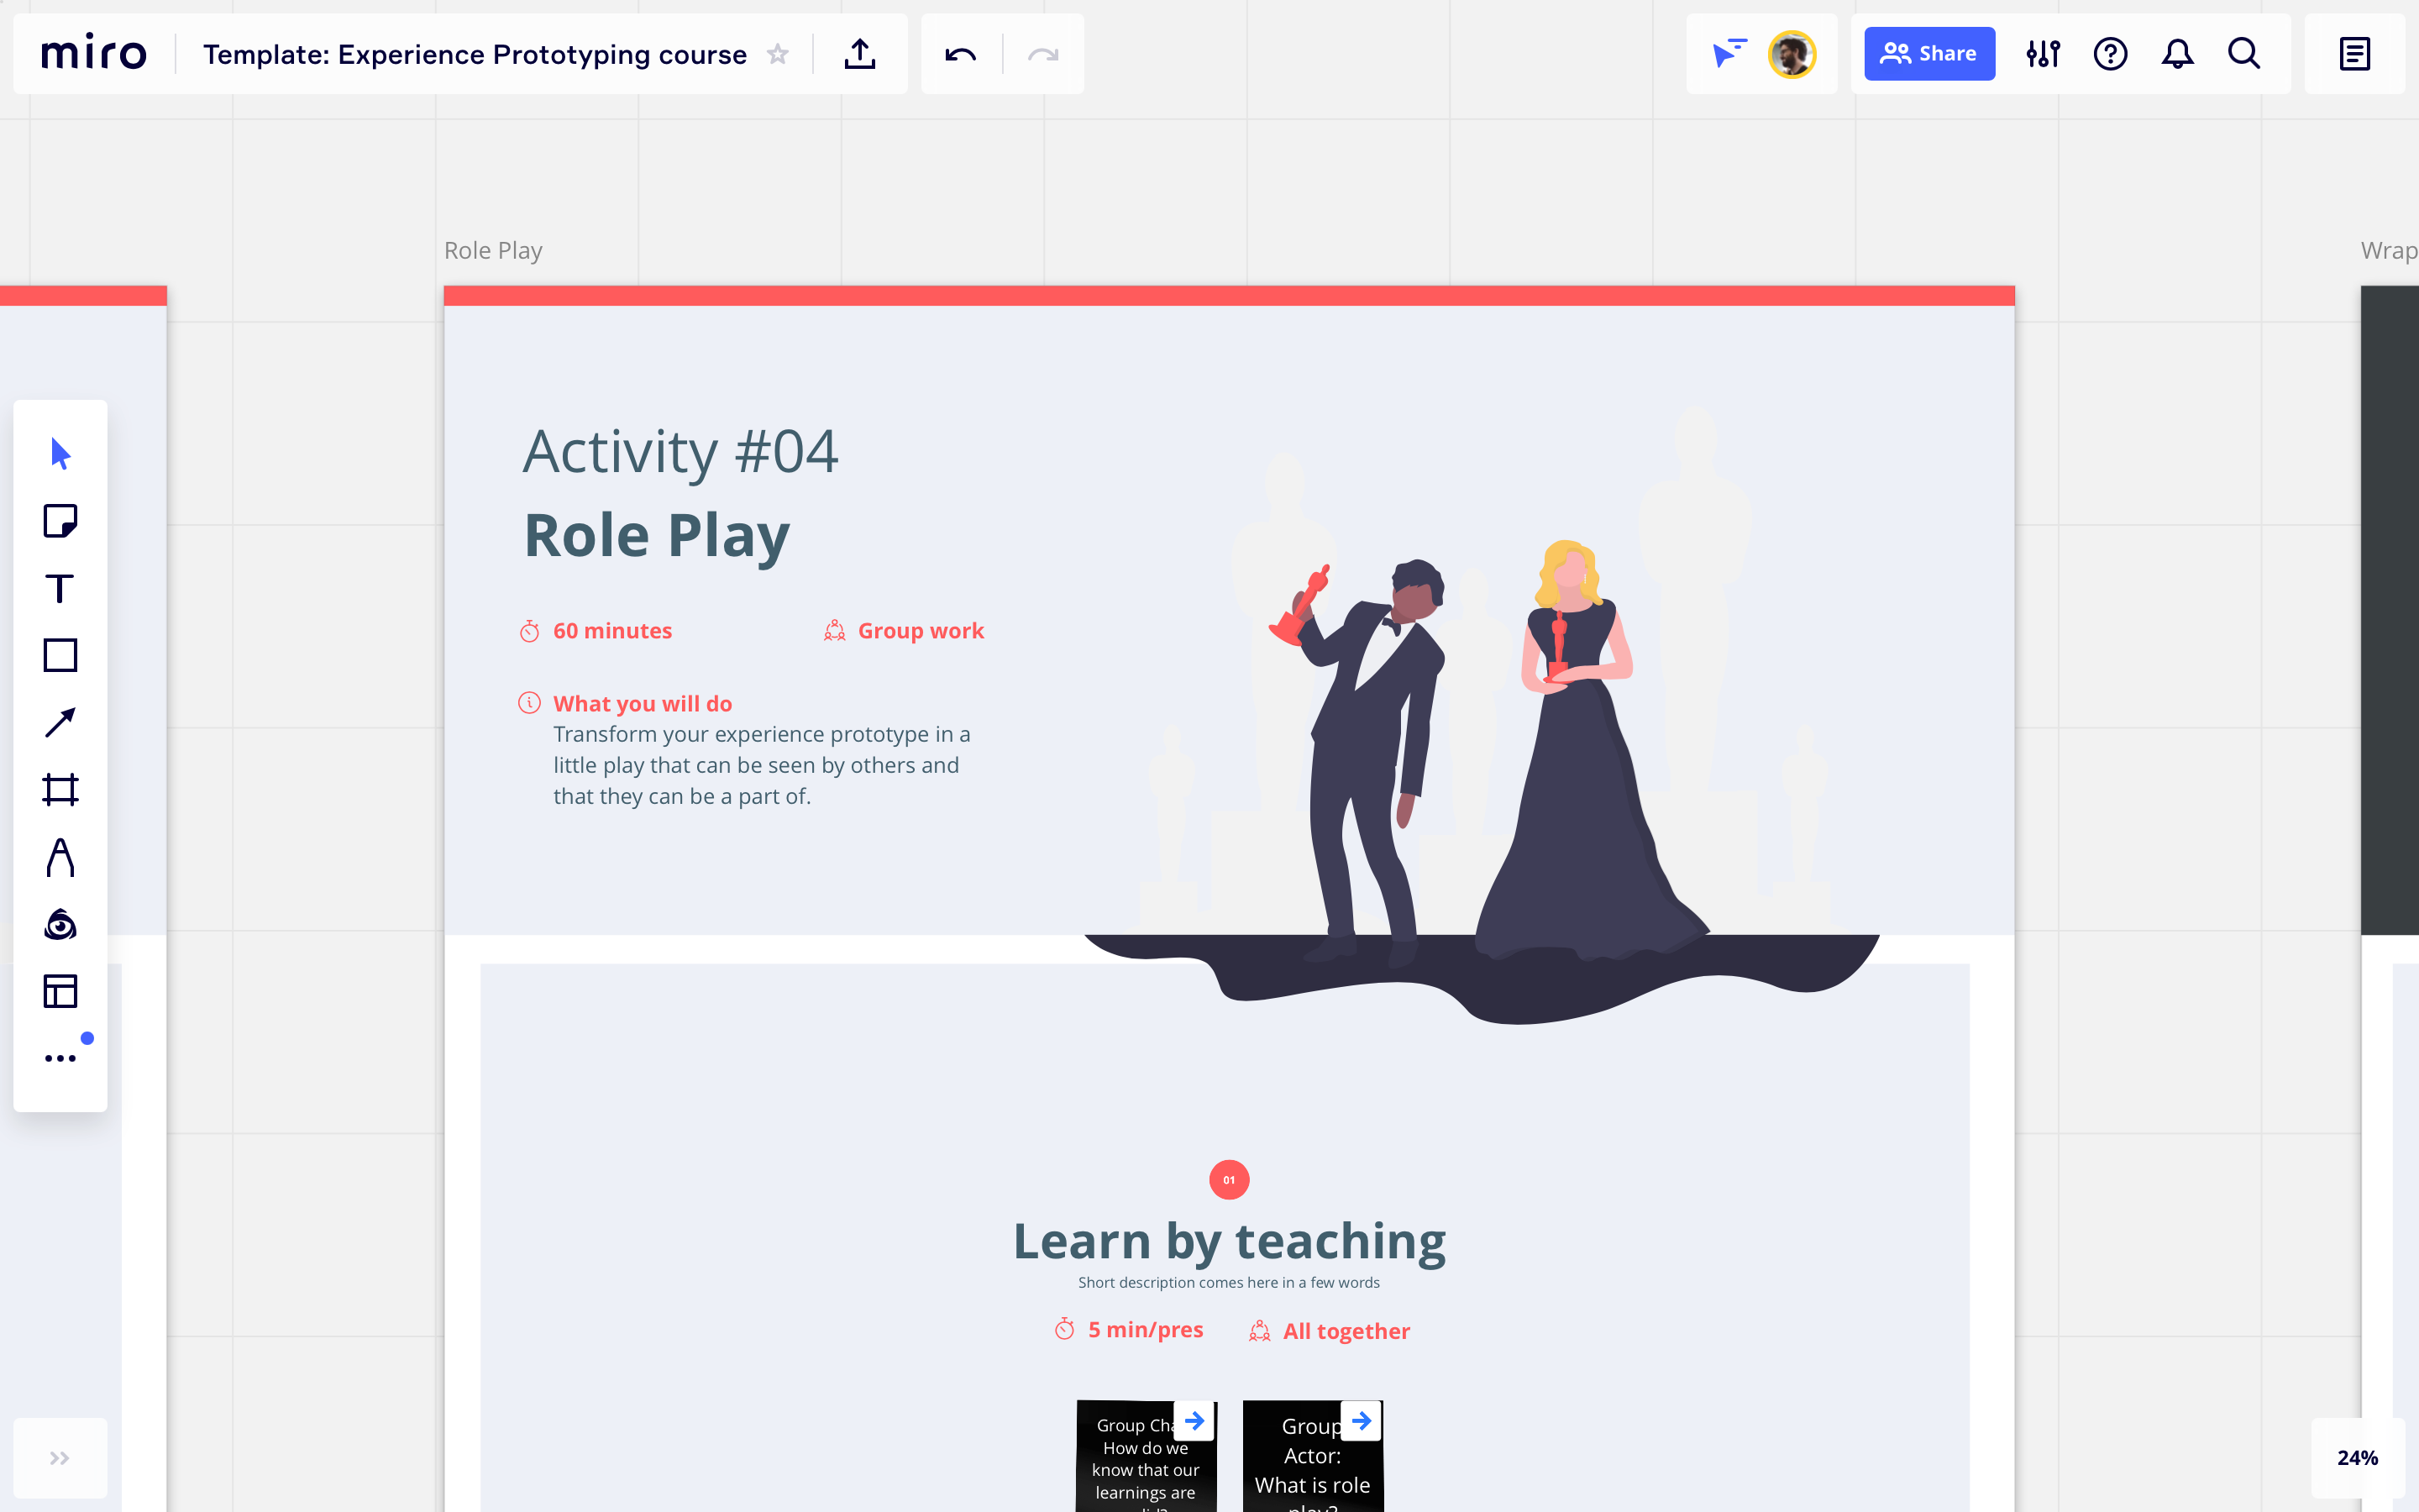Click the export board icon
The height and width of the screenshot is (1512, 2419).
859,54
